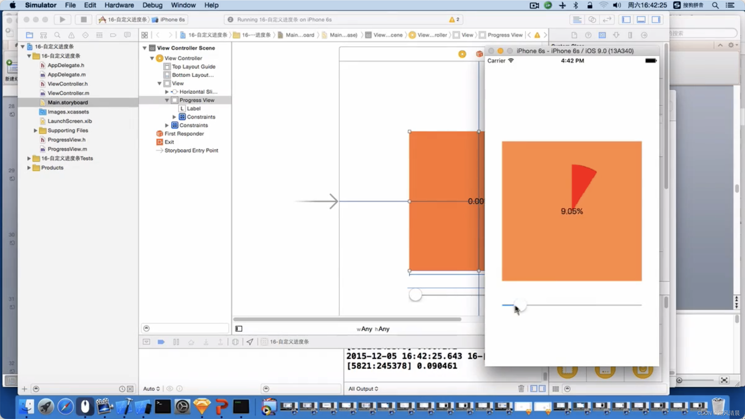
Task: Open the symbol navigator icon
Action: point(43,35)
